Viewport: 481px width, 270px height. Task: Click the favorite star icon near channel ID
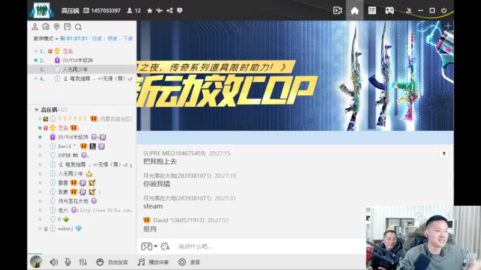click(150, 10)
